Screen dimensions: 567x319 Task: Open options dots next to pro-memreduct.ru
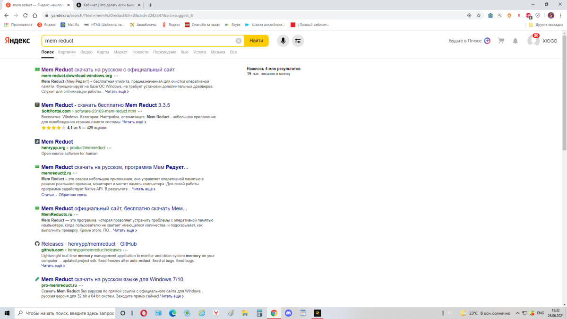click(x=81, y=285)
